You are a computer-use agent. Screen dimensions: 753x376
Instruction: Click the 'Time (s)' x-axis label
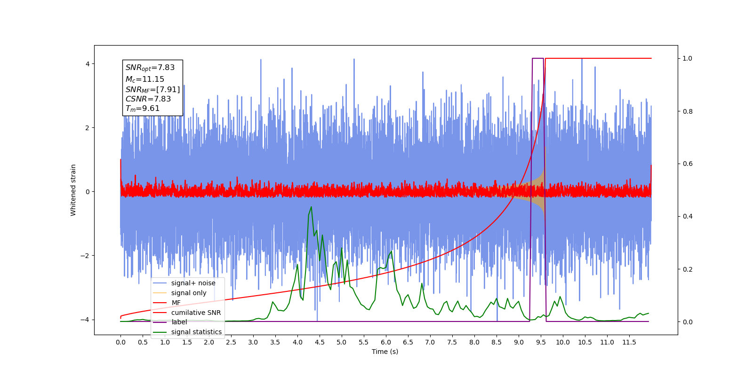coord(385,352)
